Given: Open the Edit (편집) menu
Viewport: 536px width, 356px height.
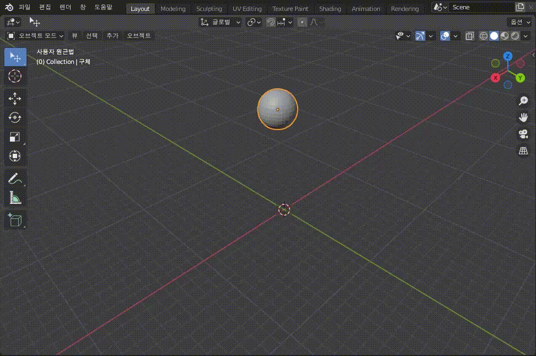Looking at the screenshot, I should point(45,7).
